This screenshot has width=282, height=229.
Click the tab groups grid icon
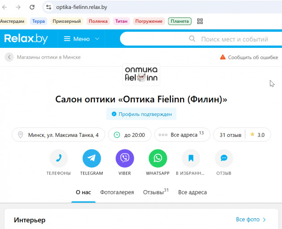[x=200, y=21]
